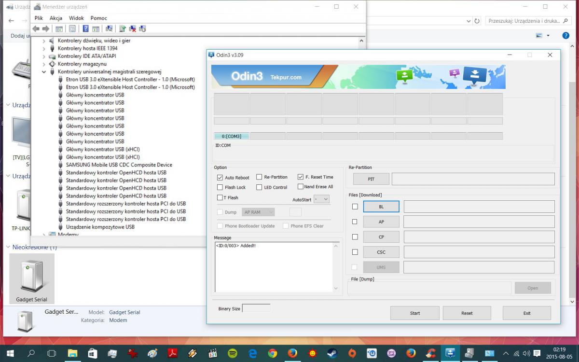This screenshot has width=579, height=362.
Task: Collapse the Nieokreślone devices group
Action: point(8,247)
